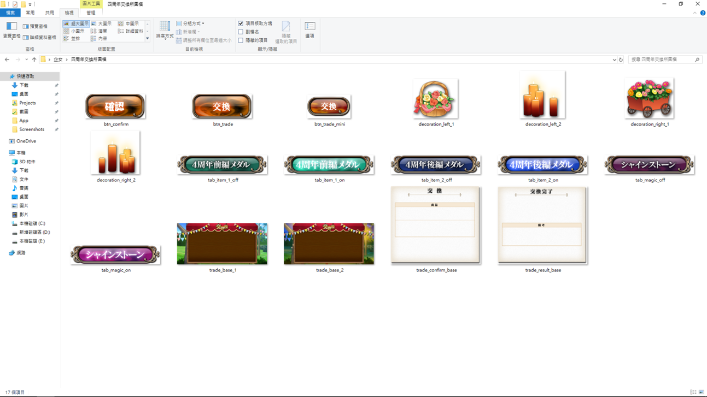Click the refresh icon beside address bar
Image resolution: width=707 pixels, height=397 pixels.
coord(621,60)
